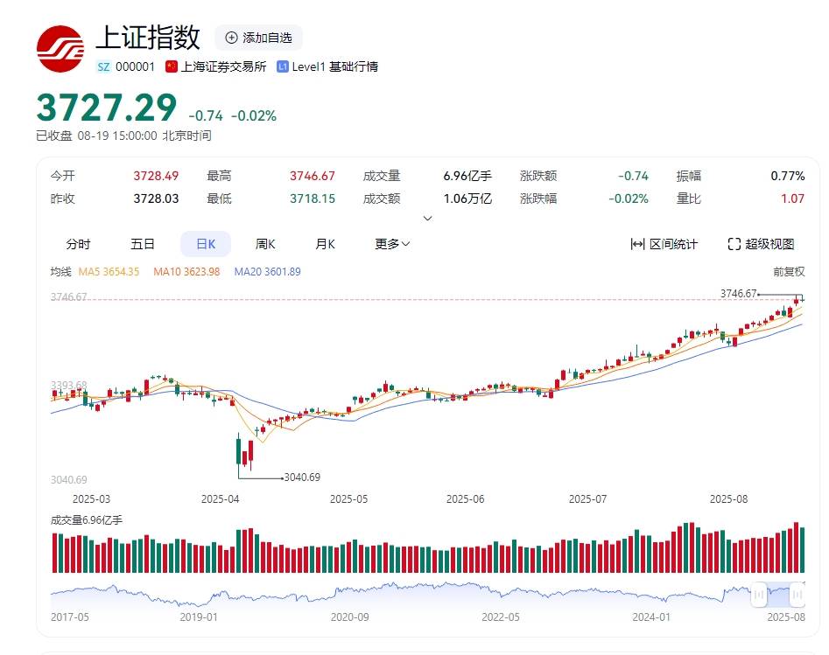Open 超级视图 full chart view
Viewport: 829px width, 655px height.
point(763,244)
